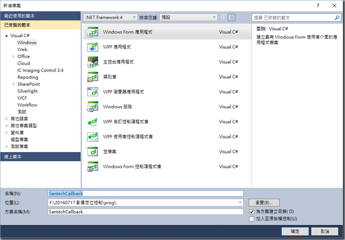Screen dimensions: 345x240
Task: Expand the Office tree node
Action: [x=14, y=57]
